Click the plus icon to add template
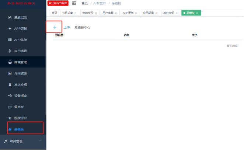This screenshot has width=244, height=150. (x=55, y=27)
